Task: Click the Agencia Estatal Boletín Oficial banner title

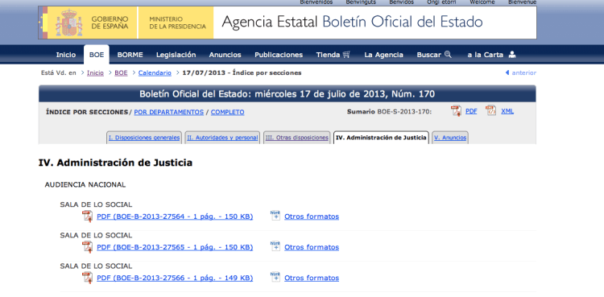Action: pos(352,22)
